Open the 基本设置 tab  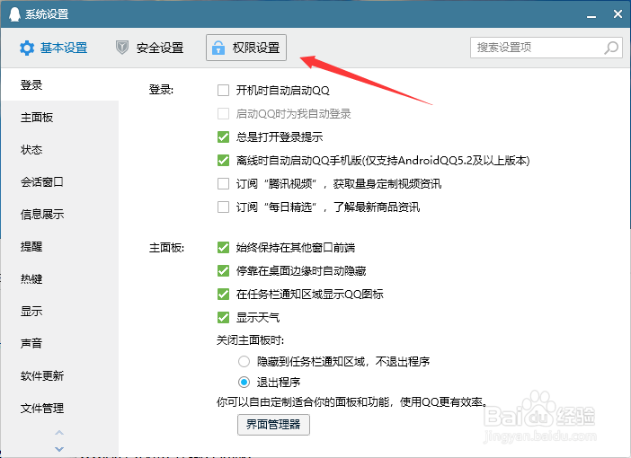click(x=53, y=48)
